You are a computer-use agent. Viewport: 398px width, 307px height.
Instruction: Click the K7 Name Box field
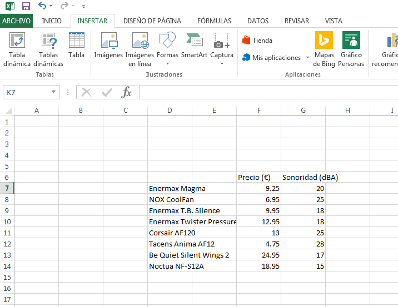[26, 92]
